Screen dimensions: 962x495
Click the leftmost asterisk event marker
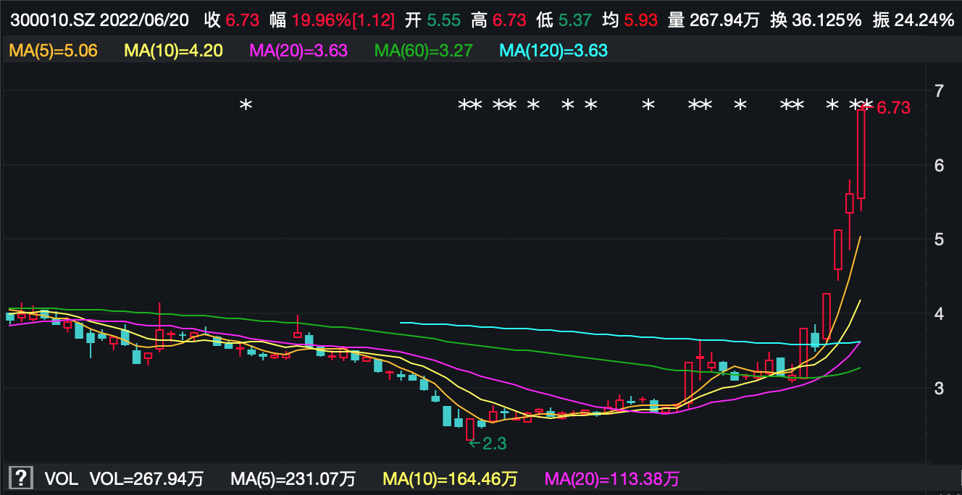(x=246, y=106)
